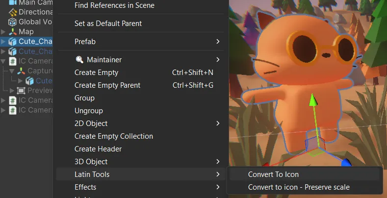Click the first IC Camera script icon
The image size is (387, 198).
tap(13, 61)
